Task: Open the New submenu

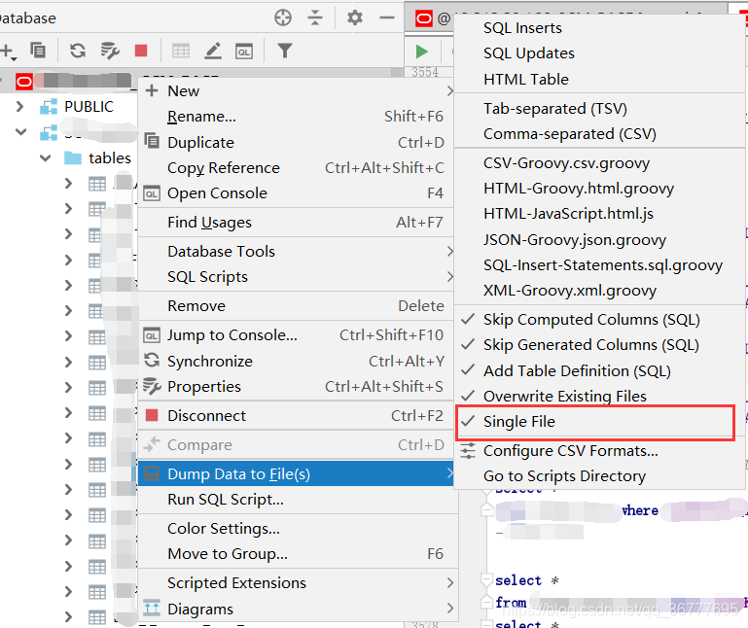Action: [298, 90]
